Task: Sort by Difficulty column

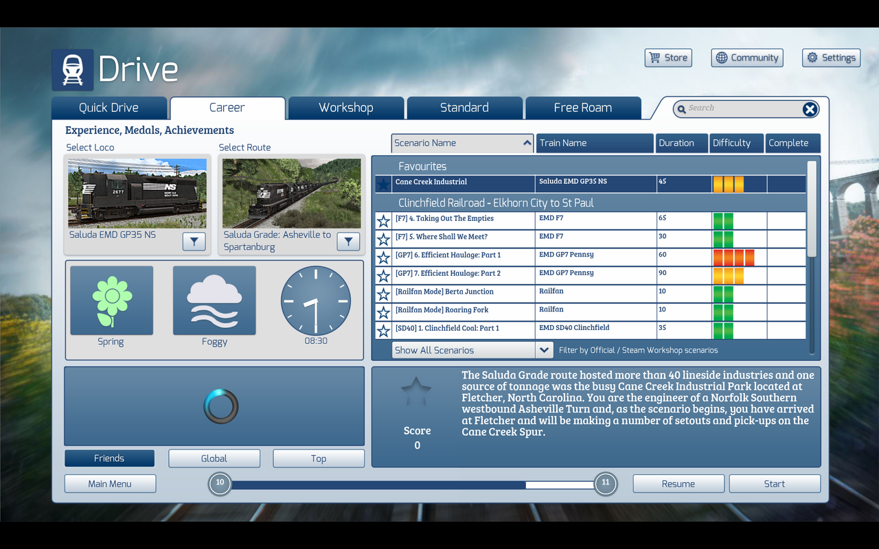Action: [x=736, y=143]
